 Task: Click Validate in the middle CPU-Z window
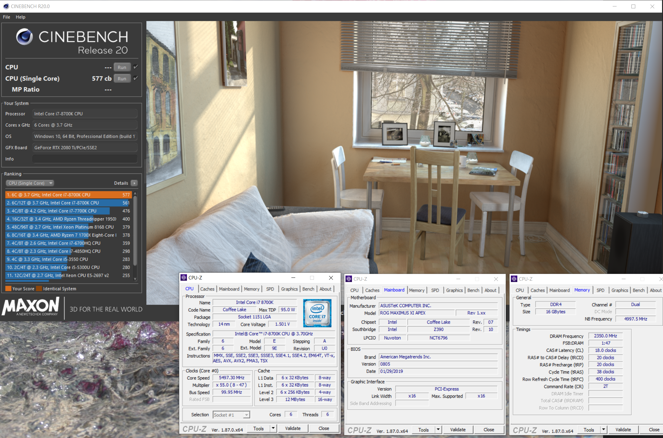click(458, 429)
